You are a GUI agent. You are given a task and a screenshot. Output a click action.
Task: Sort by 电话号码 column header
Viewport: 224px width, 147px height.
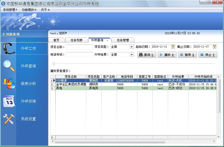(x=127, y=77)
